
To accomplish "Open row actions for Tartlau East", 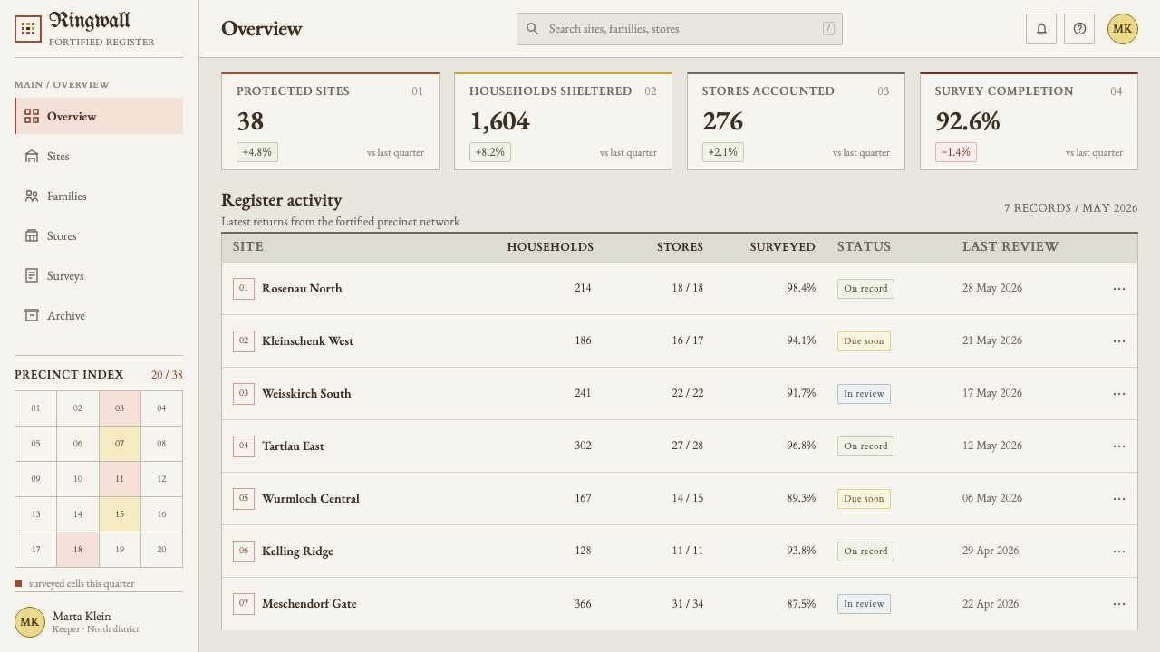I will (1119, 446).
